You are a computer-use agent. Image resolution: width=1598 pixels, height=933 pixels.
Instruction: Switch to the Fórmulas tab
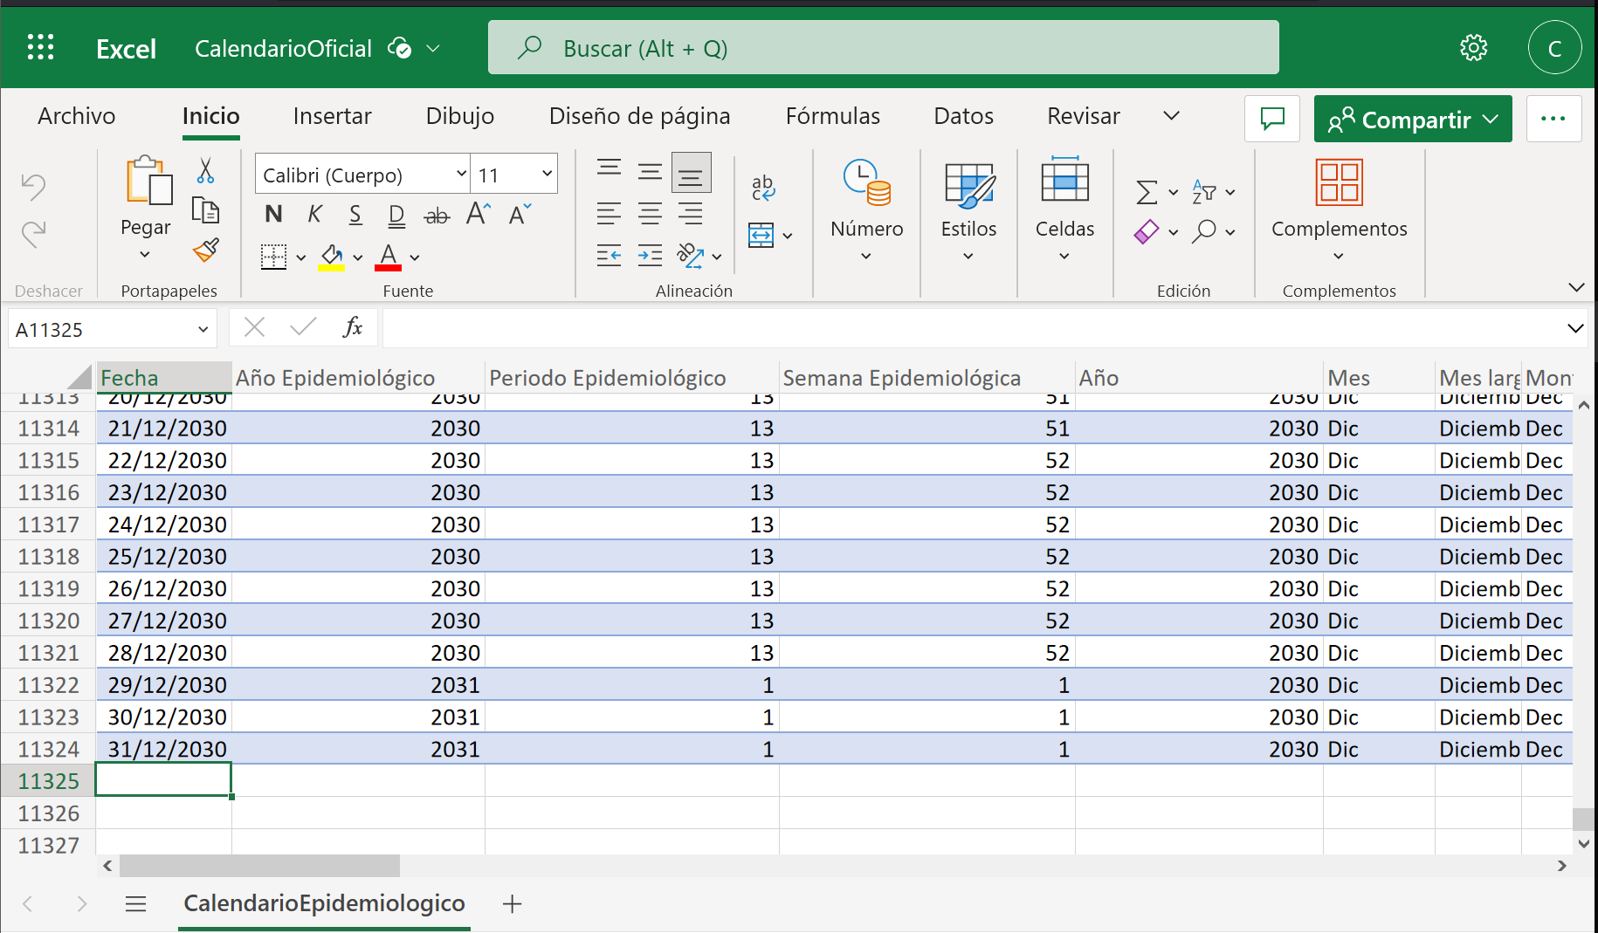click(833, 116)
